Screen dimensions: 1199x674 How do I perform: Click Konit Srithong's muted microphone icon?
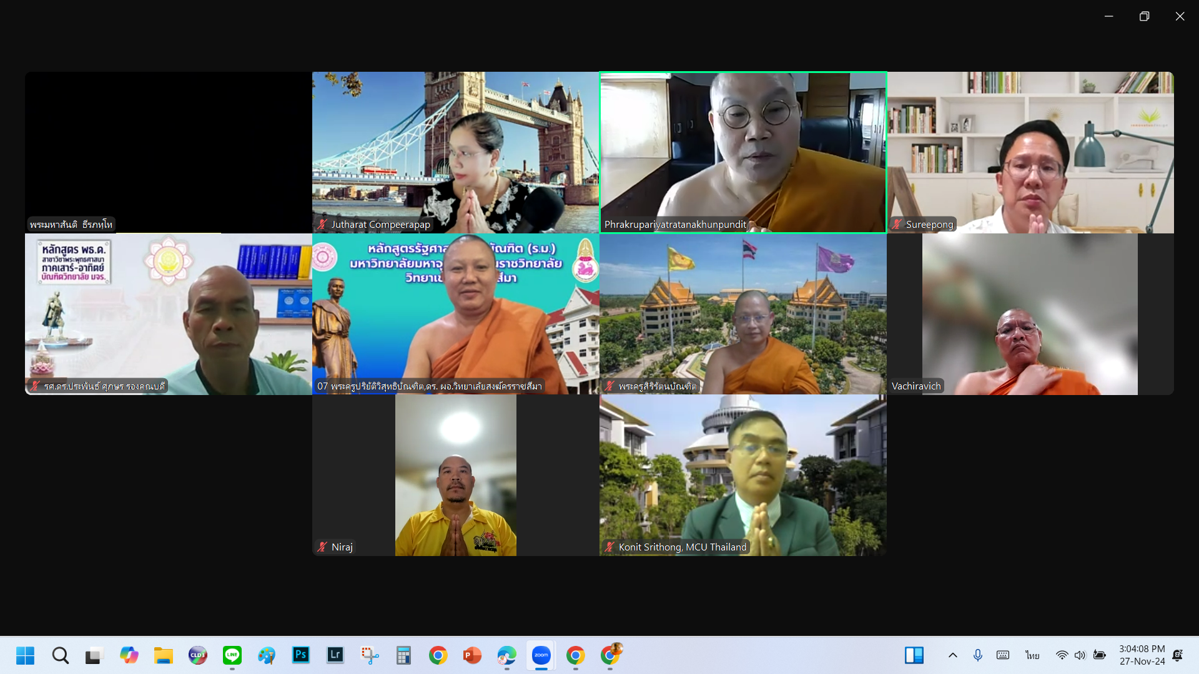pos(609,547)
